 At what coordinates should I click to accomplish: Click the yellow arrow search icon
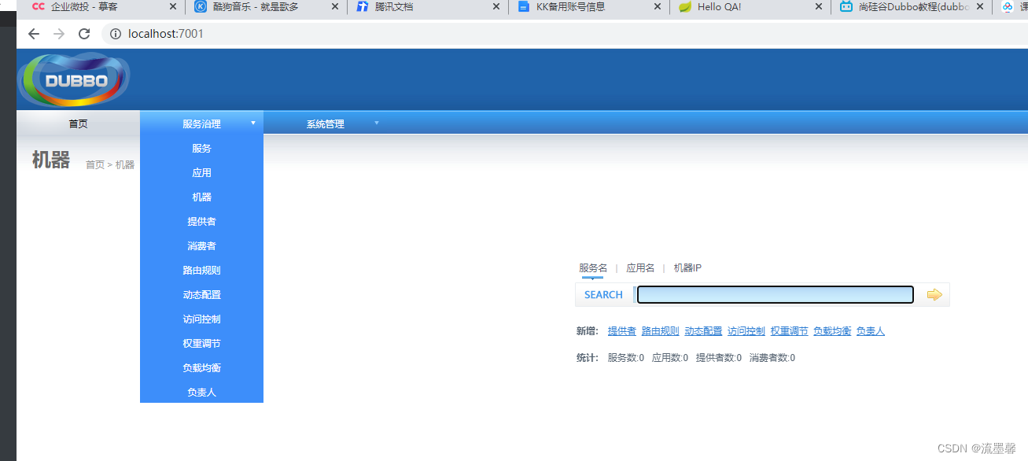point(934,294)
